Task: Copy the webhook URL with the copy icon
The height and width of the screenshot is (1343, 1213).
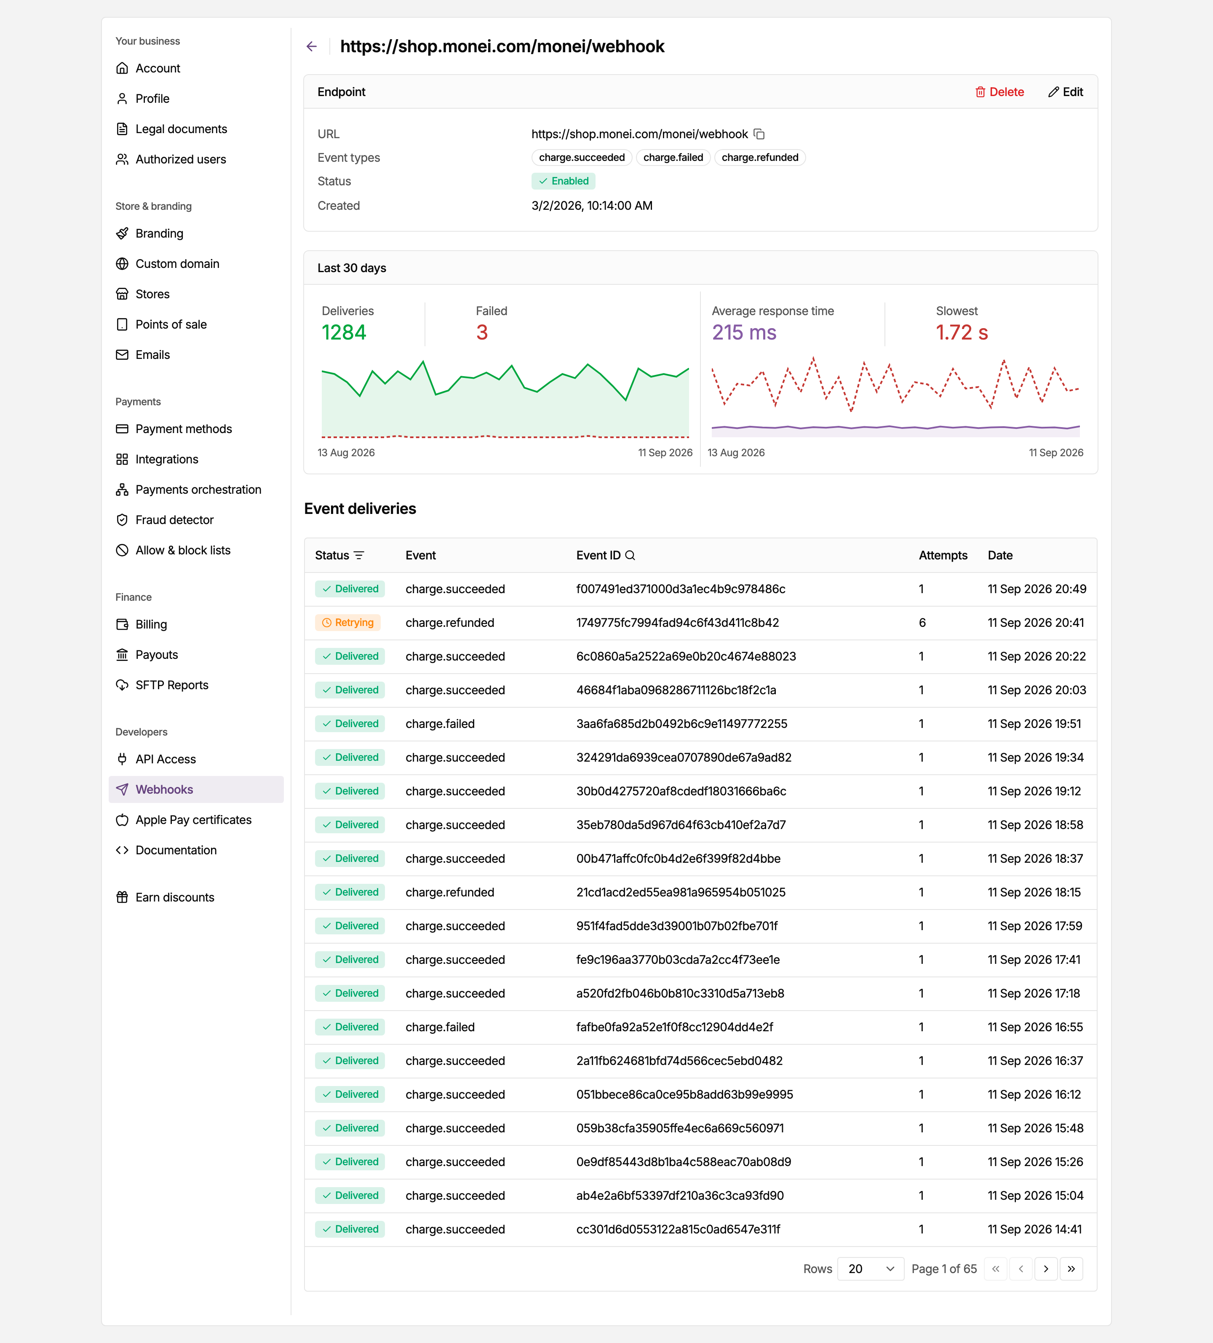Action: click(x=759, y=134)
